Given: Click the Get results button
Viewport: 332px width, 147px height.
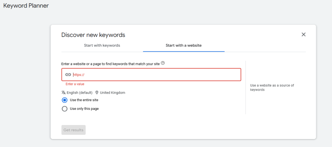Looking at the screenshot, I should (74, 130).
